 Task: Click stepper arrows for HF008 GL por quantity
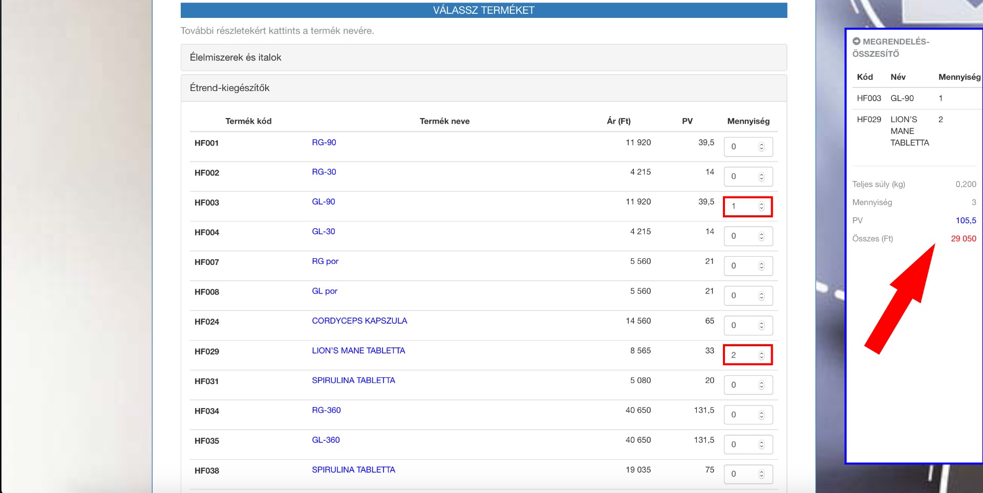tap(761, 296)
